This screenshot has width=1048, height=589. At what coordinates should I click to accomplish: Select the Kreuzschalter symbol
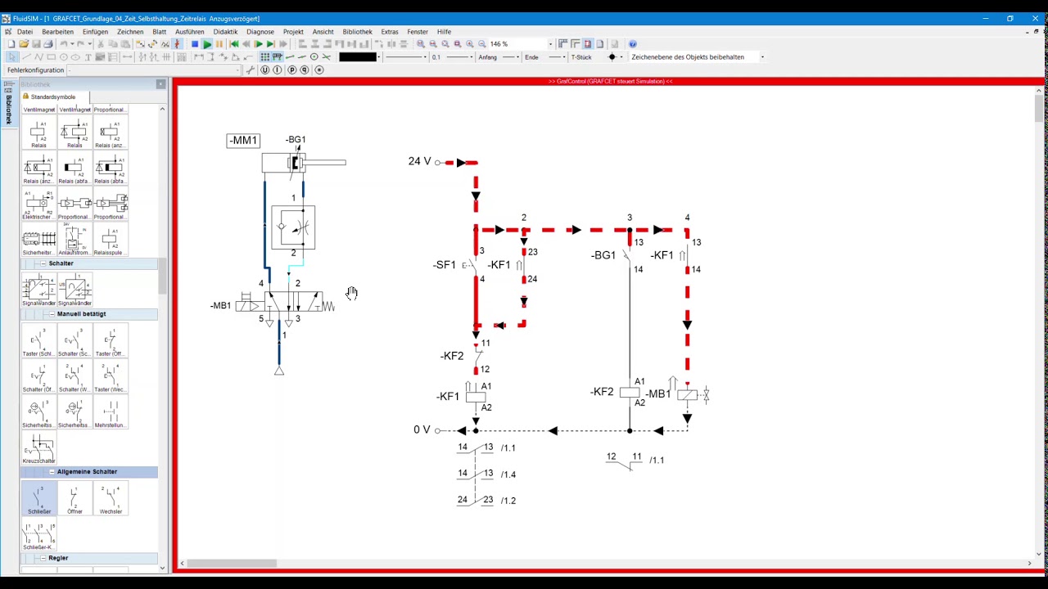pos(38,449)
